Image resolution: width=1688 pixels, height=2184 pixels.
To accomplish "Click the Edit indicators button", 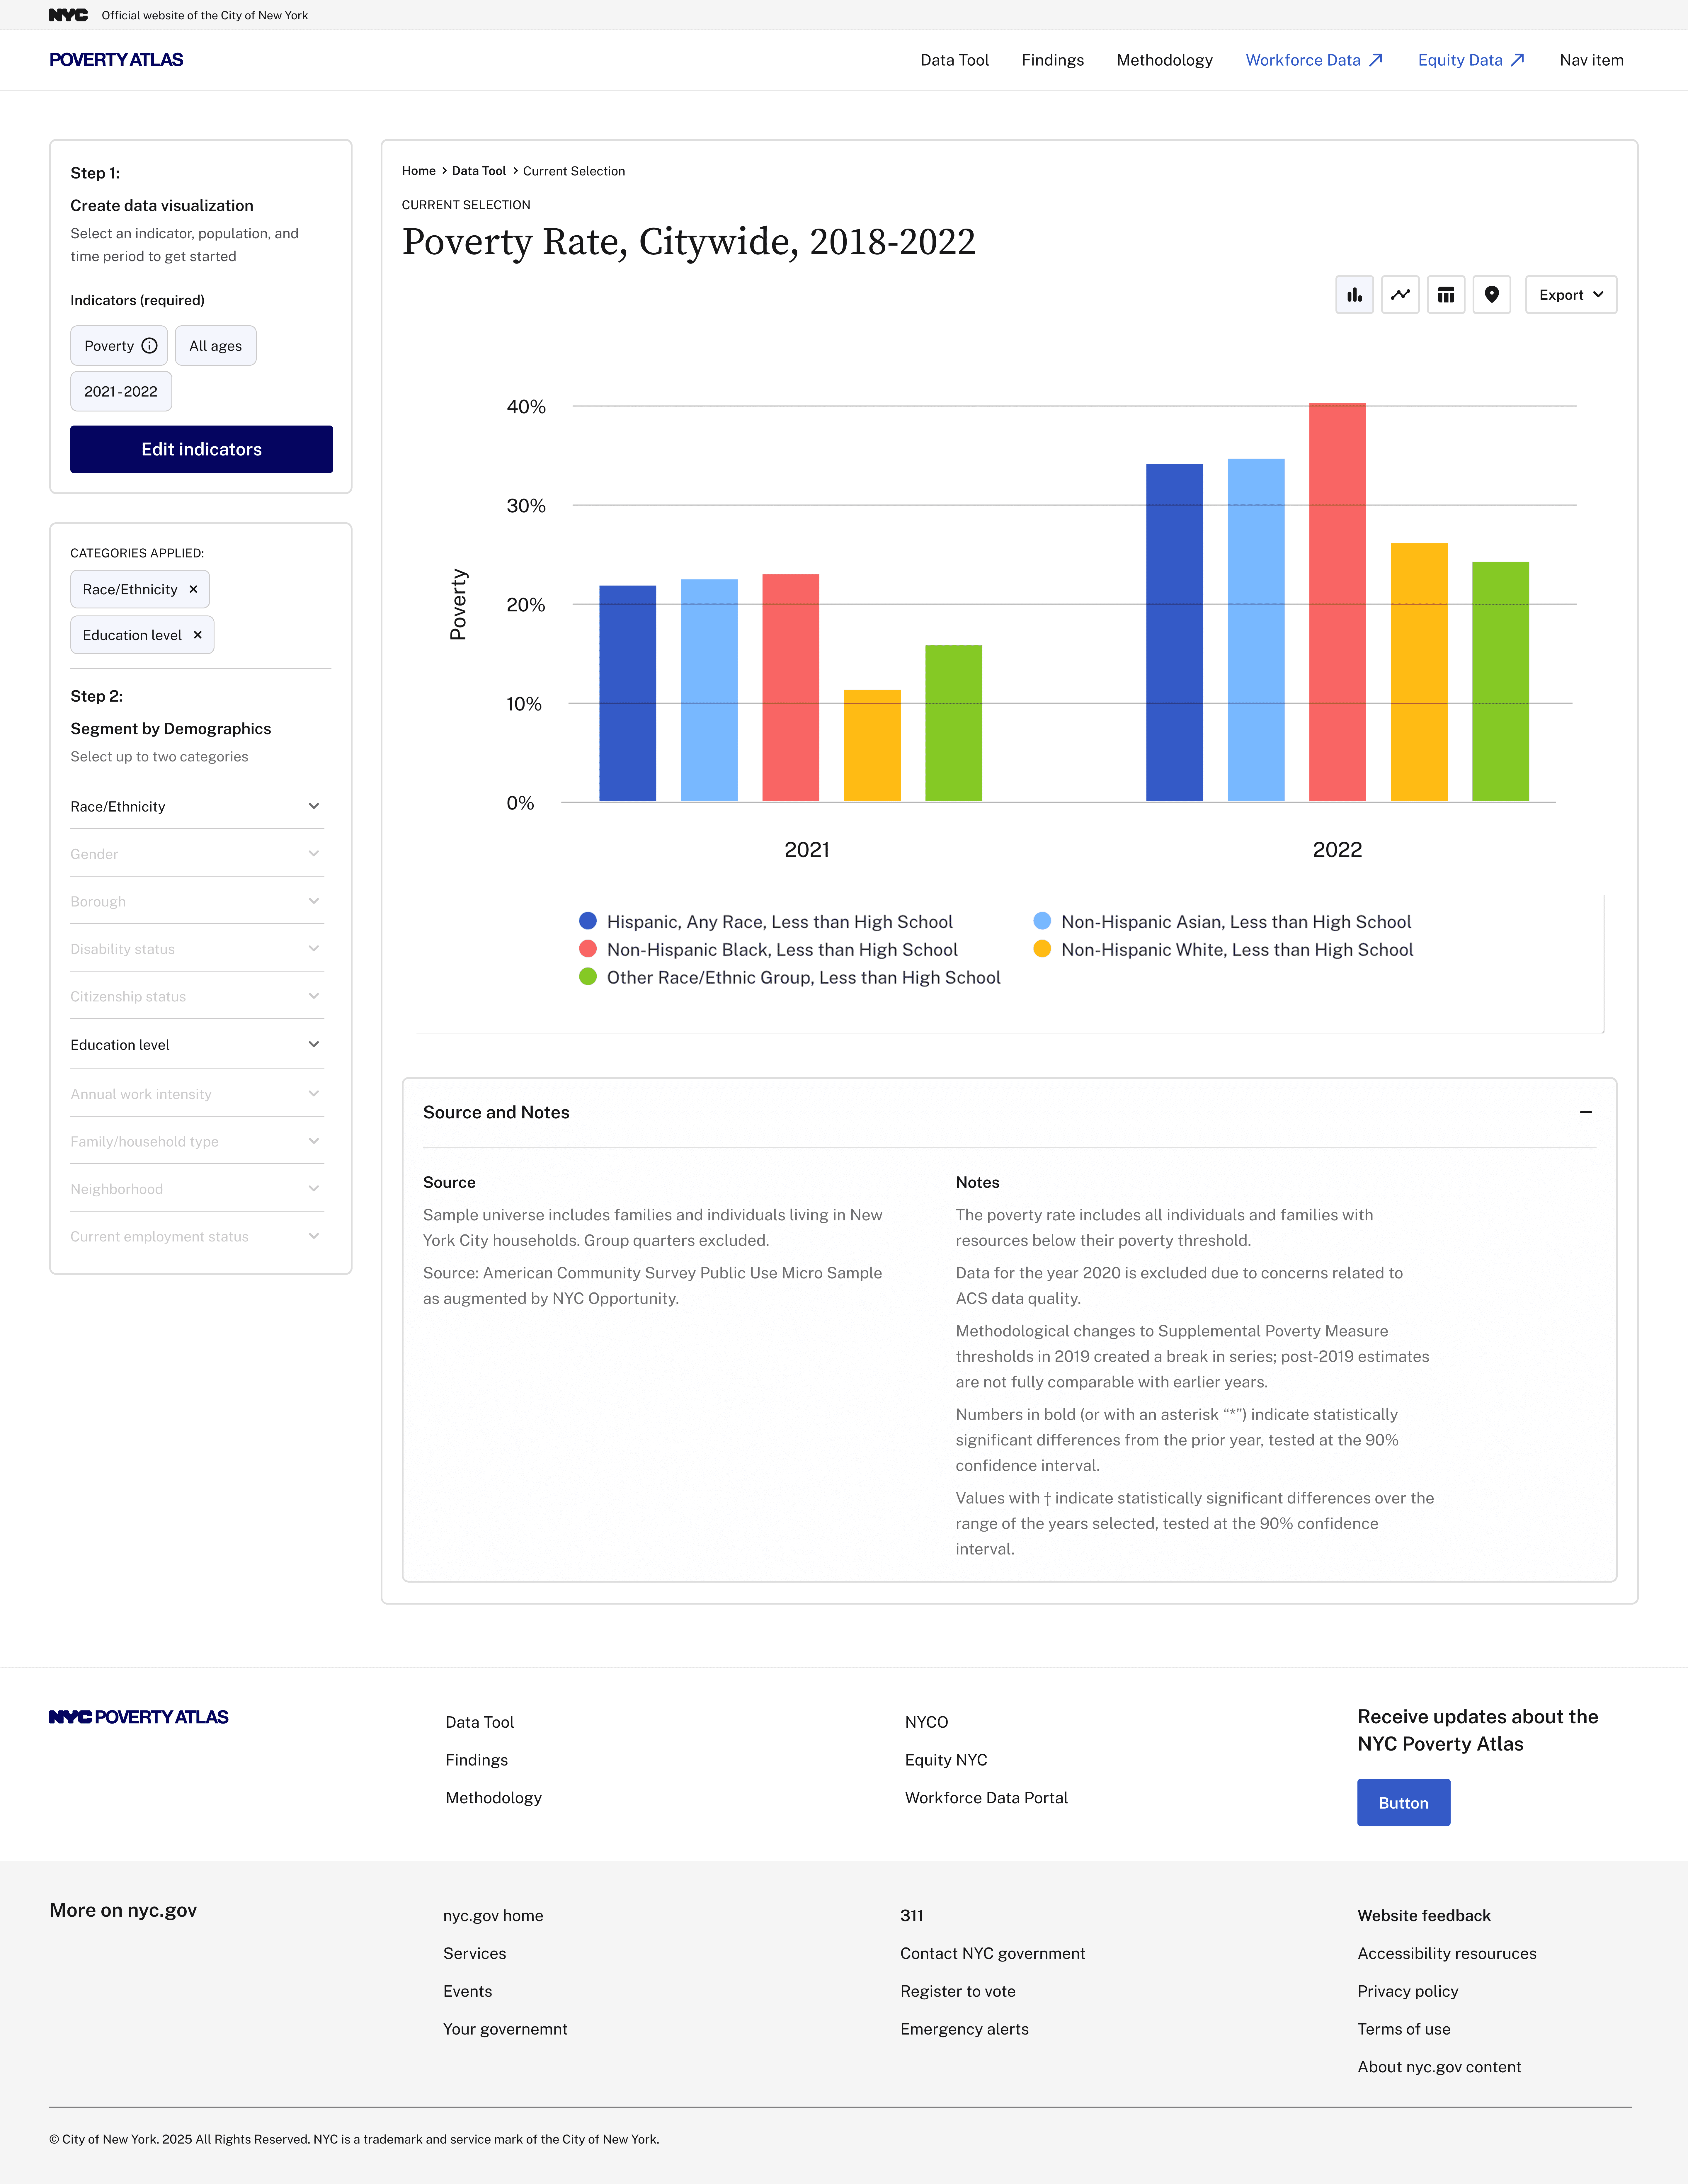I will (201, 449).
